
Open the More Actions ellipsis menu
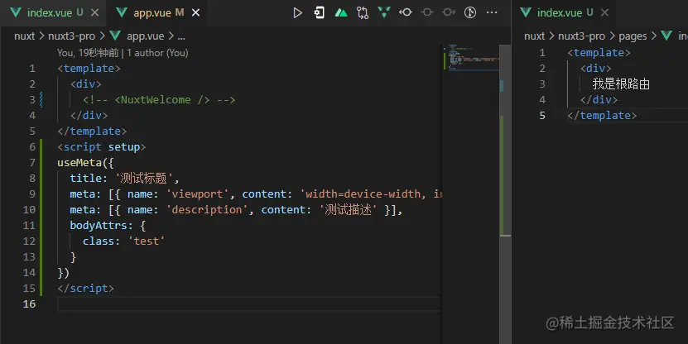(492, 12)
